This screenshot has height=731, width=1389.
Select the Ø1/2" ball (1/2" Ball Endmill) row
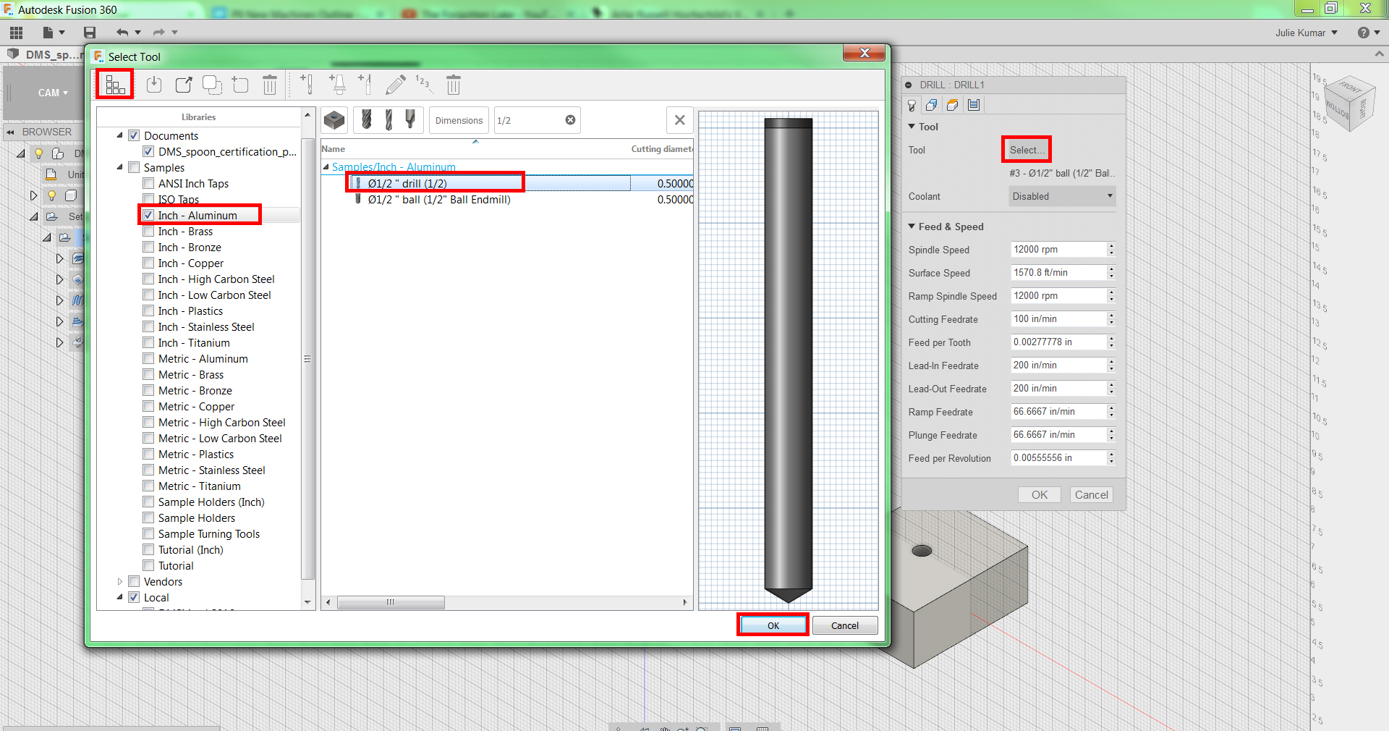click(x=506, y=199)
